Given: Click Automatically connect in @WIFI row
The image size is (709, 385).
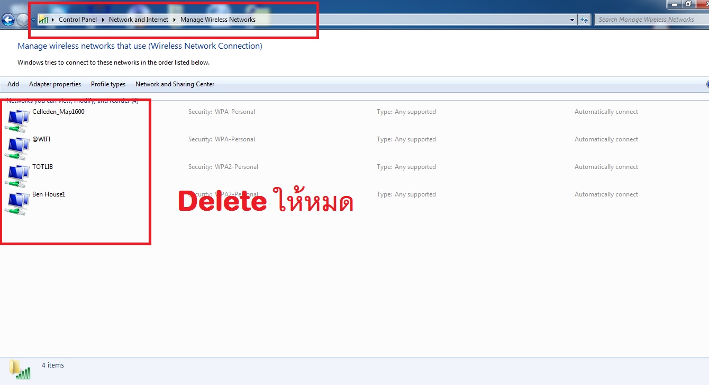Looking at the screenshot, I should (606, 139).
